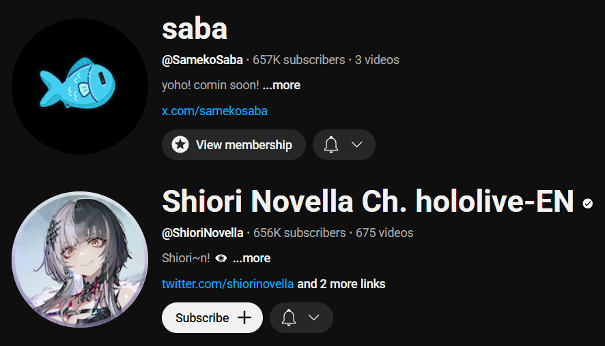Click the eye emoji in Shiori's description
The height and width of the screenshot is (346, 605).
click(221, 258)
